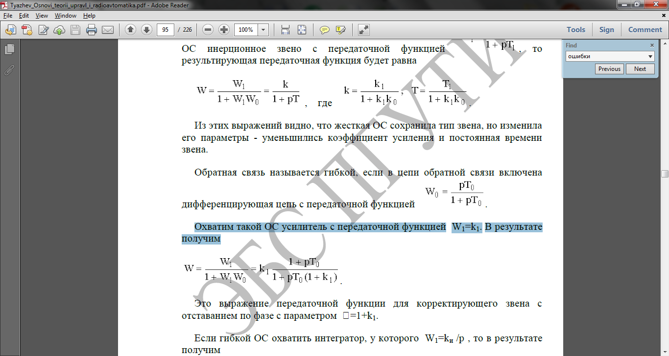This screenshot has height=356, width=669.
Task: Open the Window menu
Action: pyautogui.click(x=65, y=16)
